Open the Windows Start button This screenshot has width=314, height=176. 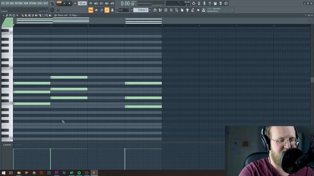point(3,173)
